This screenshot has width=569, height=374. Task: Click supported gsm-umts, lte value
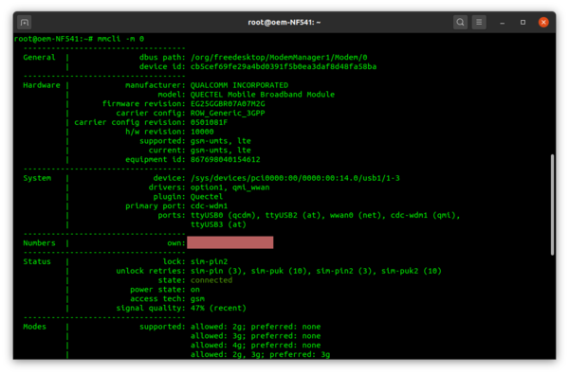click(x=221, y=141)
